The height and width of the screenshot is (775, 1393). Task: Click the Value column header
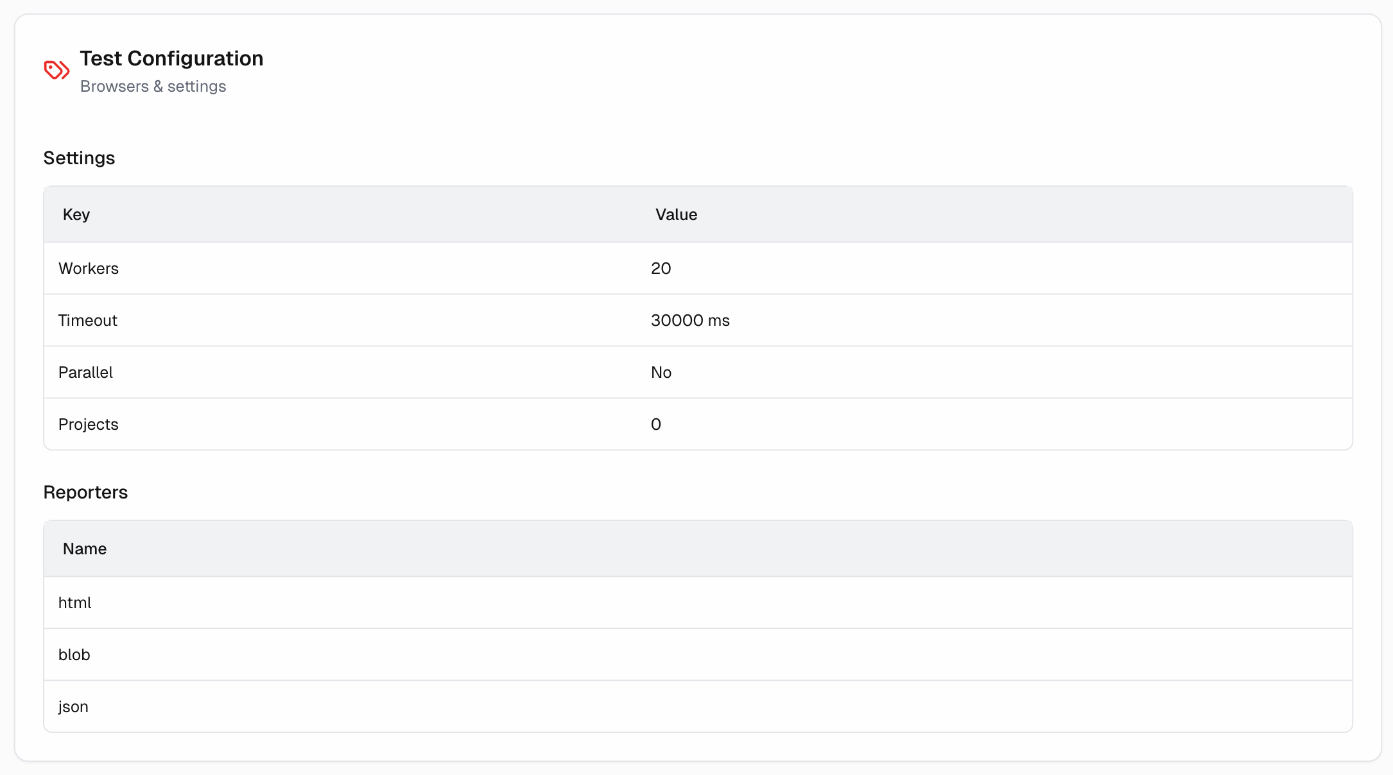point(675,214)
